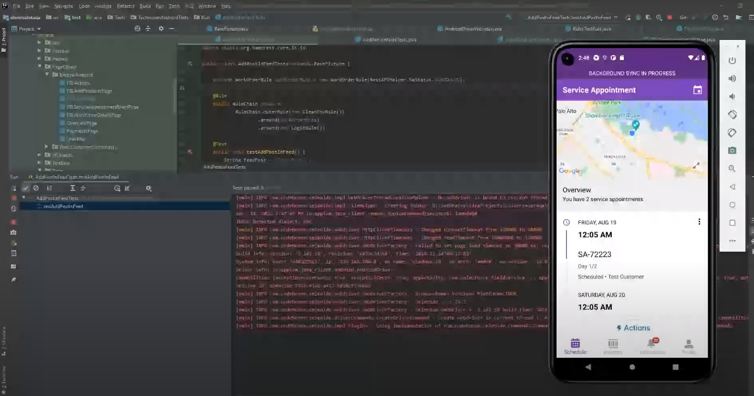The width and height of the screenshot is (754, 396).
Task: Open the Build menu
Action: coord(145,6)
